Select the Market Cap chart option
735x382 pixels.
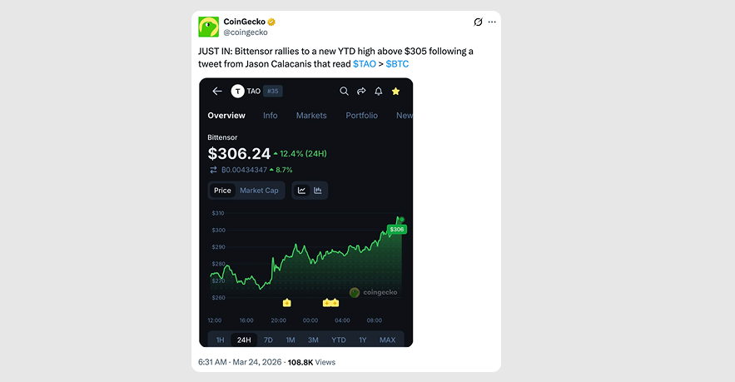click(x=259, y=191)
